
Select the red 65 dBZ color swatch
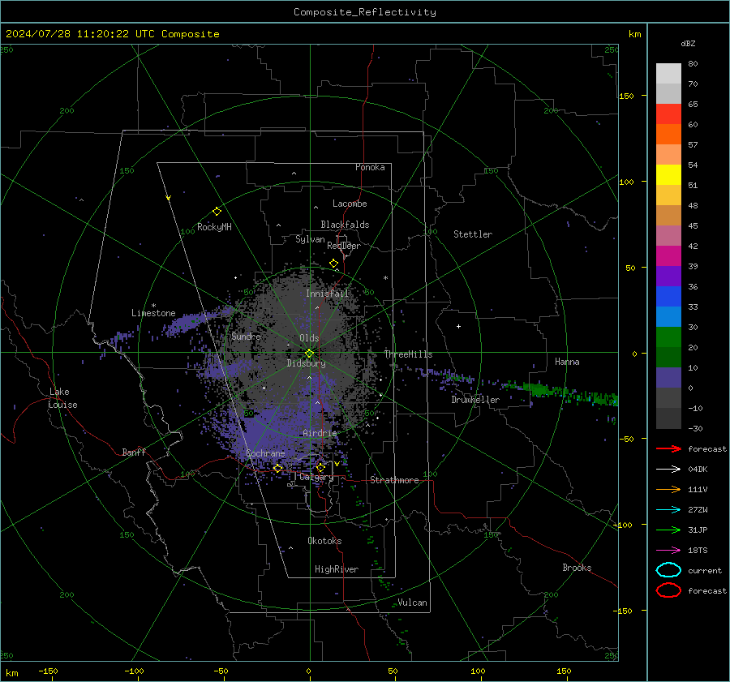point(668,114)
